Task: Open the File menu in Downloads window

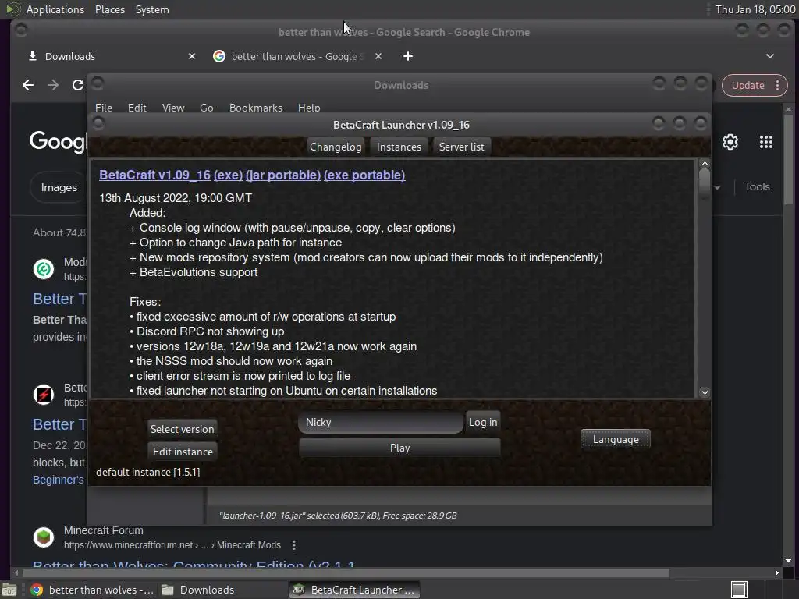Action: 104,108
